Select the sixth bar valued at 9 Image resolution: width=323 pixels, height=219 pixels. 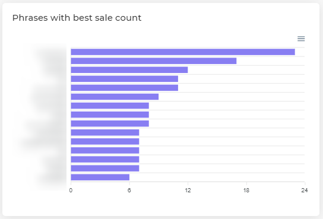tap(115, 97)
